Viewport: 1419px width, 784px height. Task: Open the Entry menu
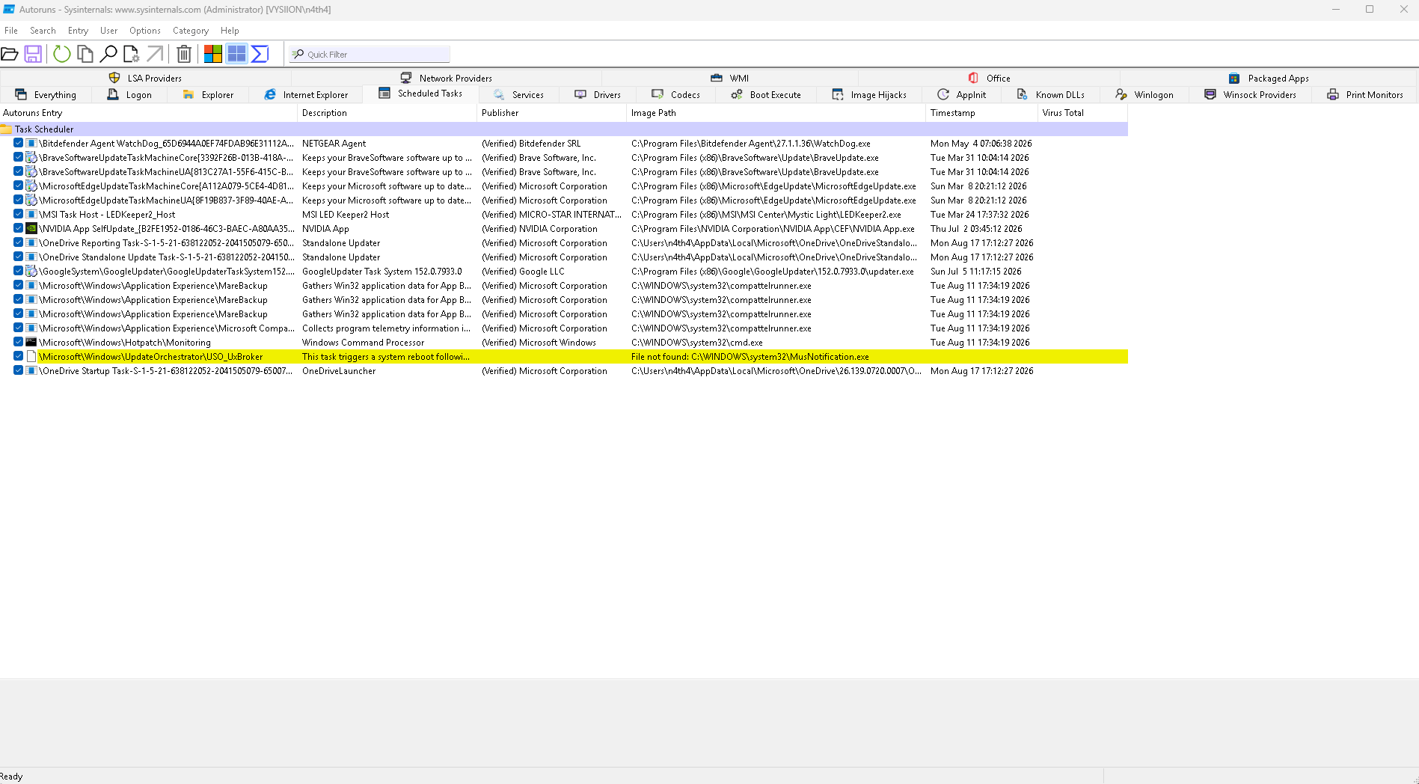click(78, 31)
